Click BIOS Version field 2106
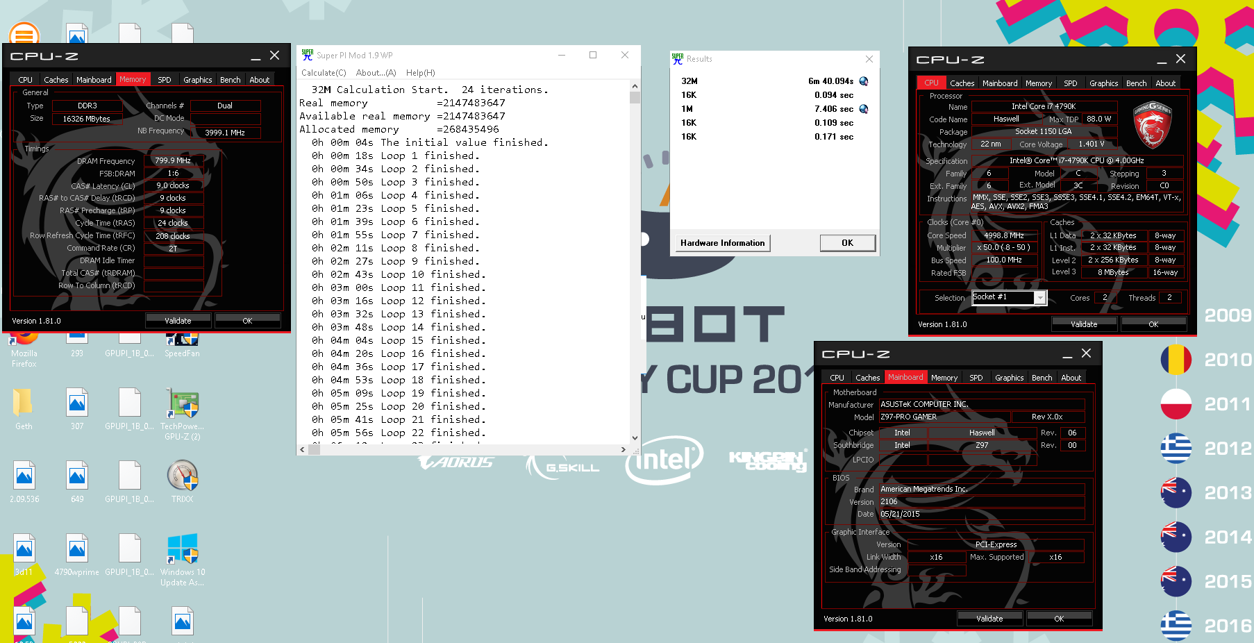 (x=982, y=501)
